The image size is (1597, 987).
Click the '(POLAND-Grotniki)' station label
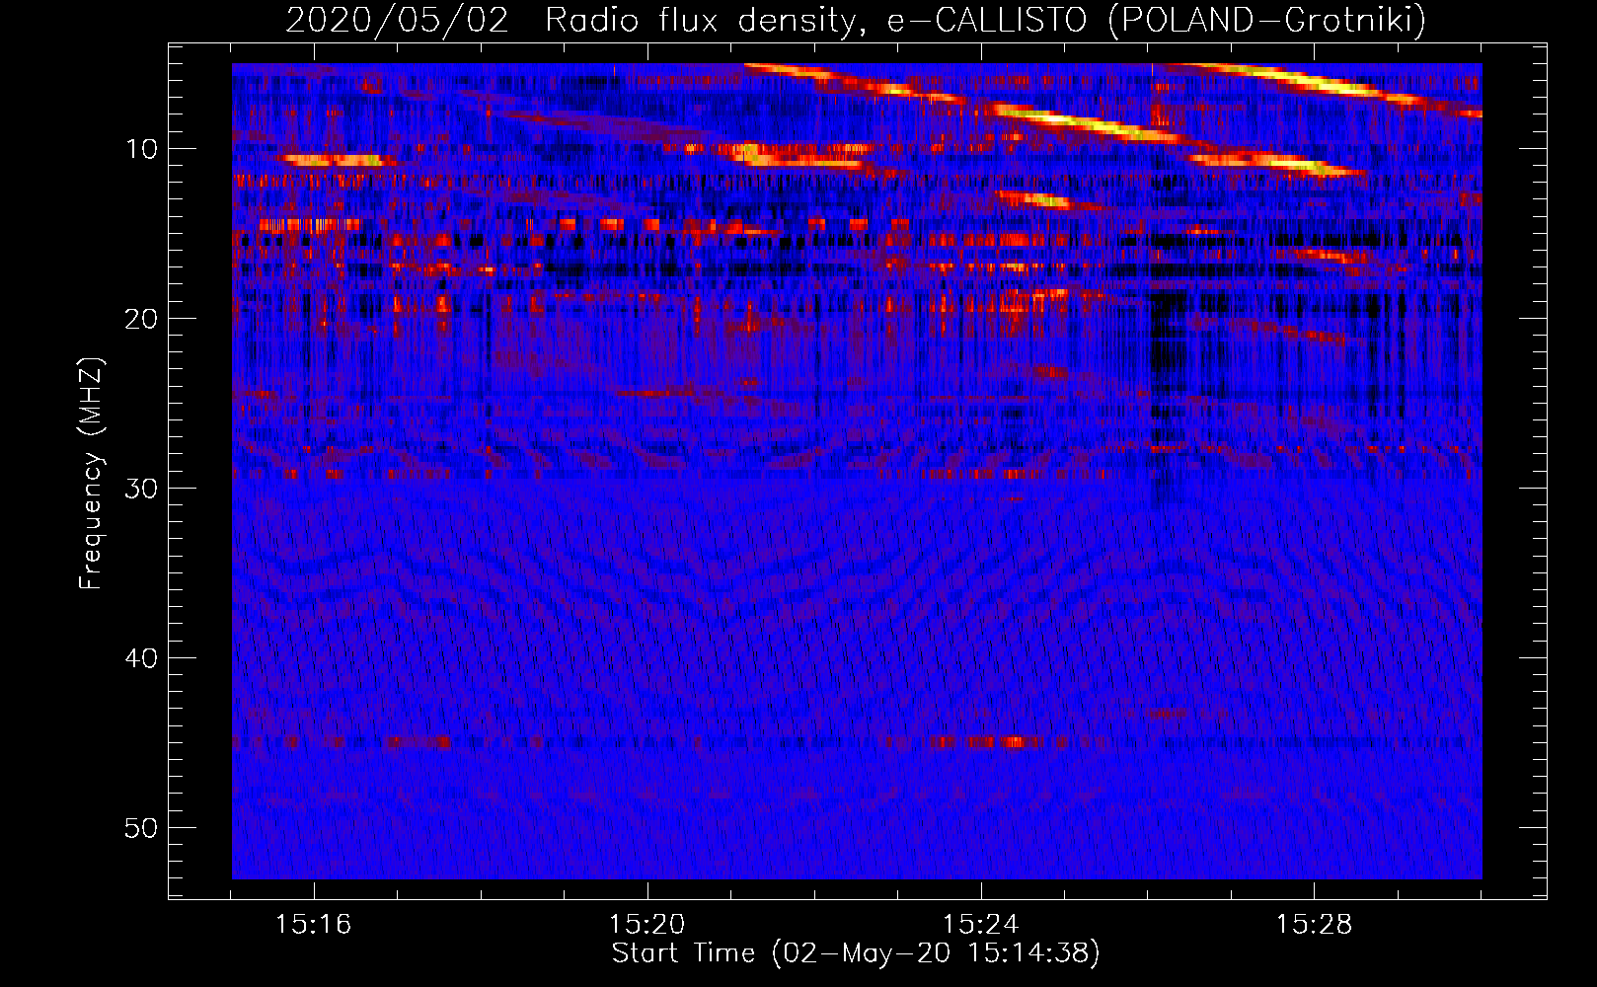pyautogui.click(x=1267, y=20)
